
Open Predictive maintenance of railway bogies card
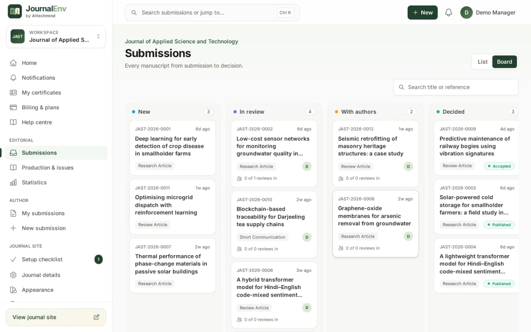click(x=476, y=148)
